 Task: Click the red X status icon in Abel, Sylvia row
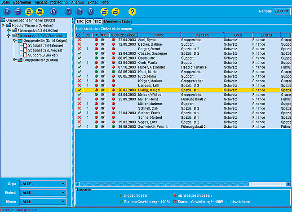click(80, 40)
